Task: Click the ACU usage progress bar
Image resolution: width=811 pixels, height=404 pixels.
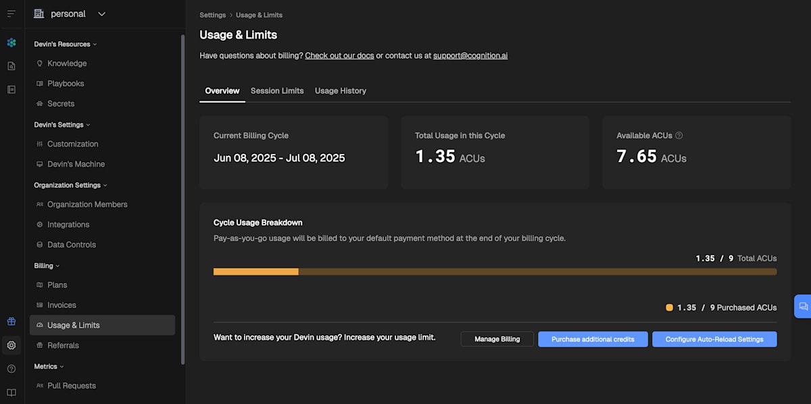Action: [x=495, y=272]
